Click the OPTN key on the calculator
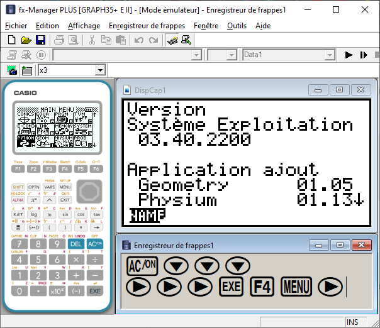 pyautogui.click(x=34, y=187)
